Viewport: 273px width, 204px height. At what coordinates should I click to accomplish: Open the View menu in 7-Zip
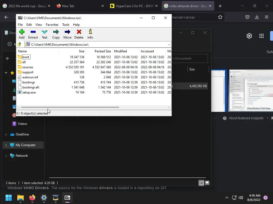click(x=39, y=25)
